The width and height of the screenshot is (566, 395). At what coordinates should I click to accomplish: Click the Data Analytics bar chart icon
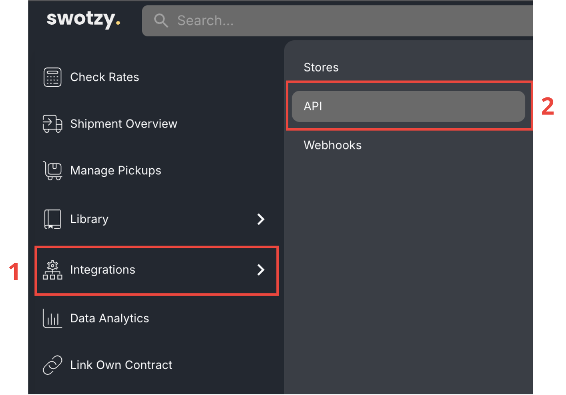coord(52,318)
